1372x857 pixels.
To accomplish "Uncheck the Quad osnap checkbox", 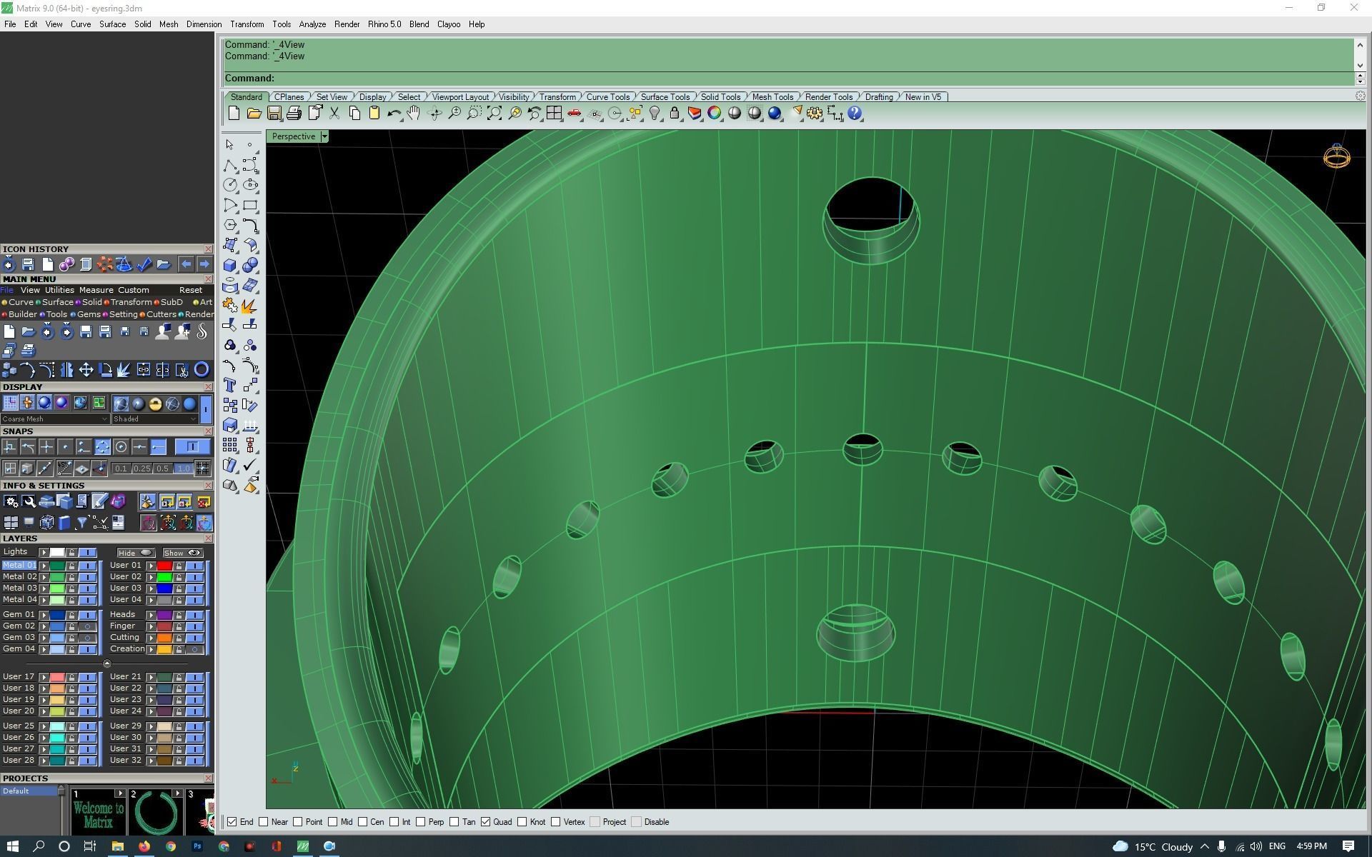I will pos(486,822).
